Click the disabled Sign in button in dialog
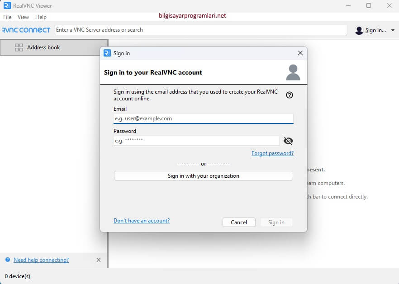 (276, 222)
